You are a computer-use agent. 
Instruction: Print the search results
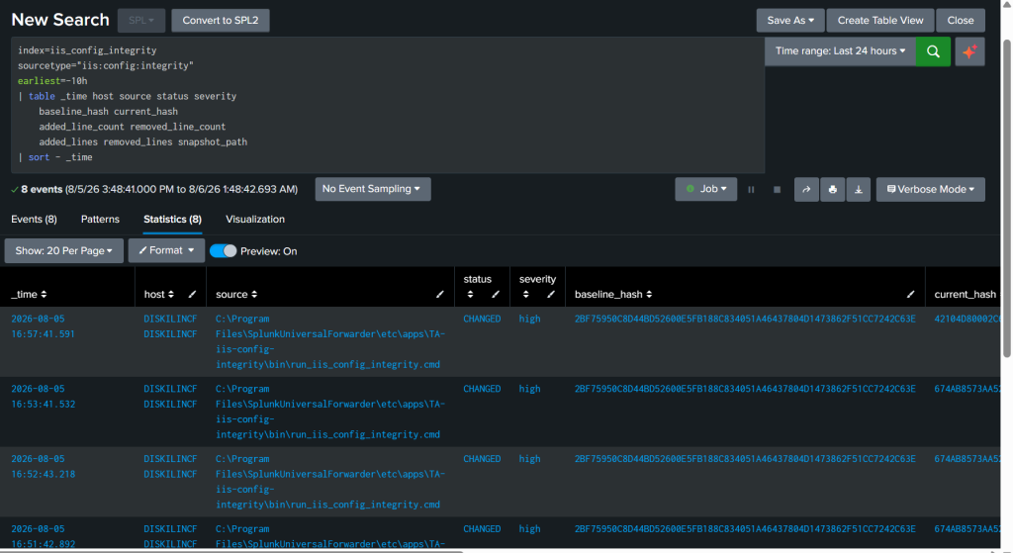pos(833,189)
